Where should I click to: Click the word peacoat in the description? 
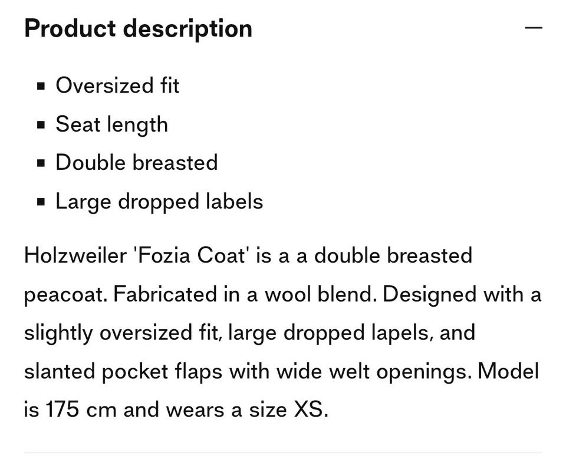point(65,294)
